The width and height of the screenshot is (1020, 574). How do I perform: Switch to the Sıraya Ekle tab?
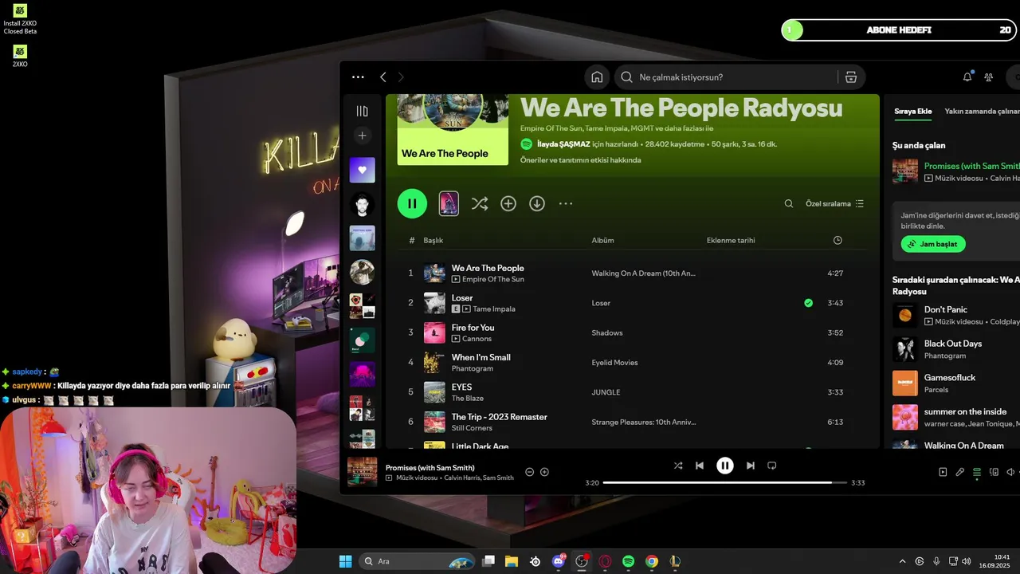tap(913, 112)
